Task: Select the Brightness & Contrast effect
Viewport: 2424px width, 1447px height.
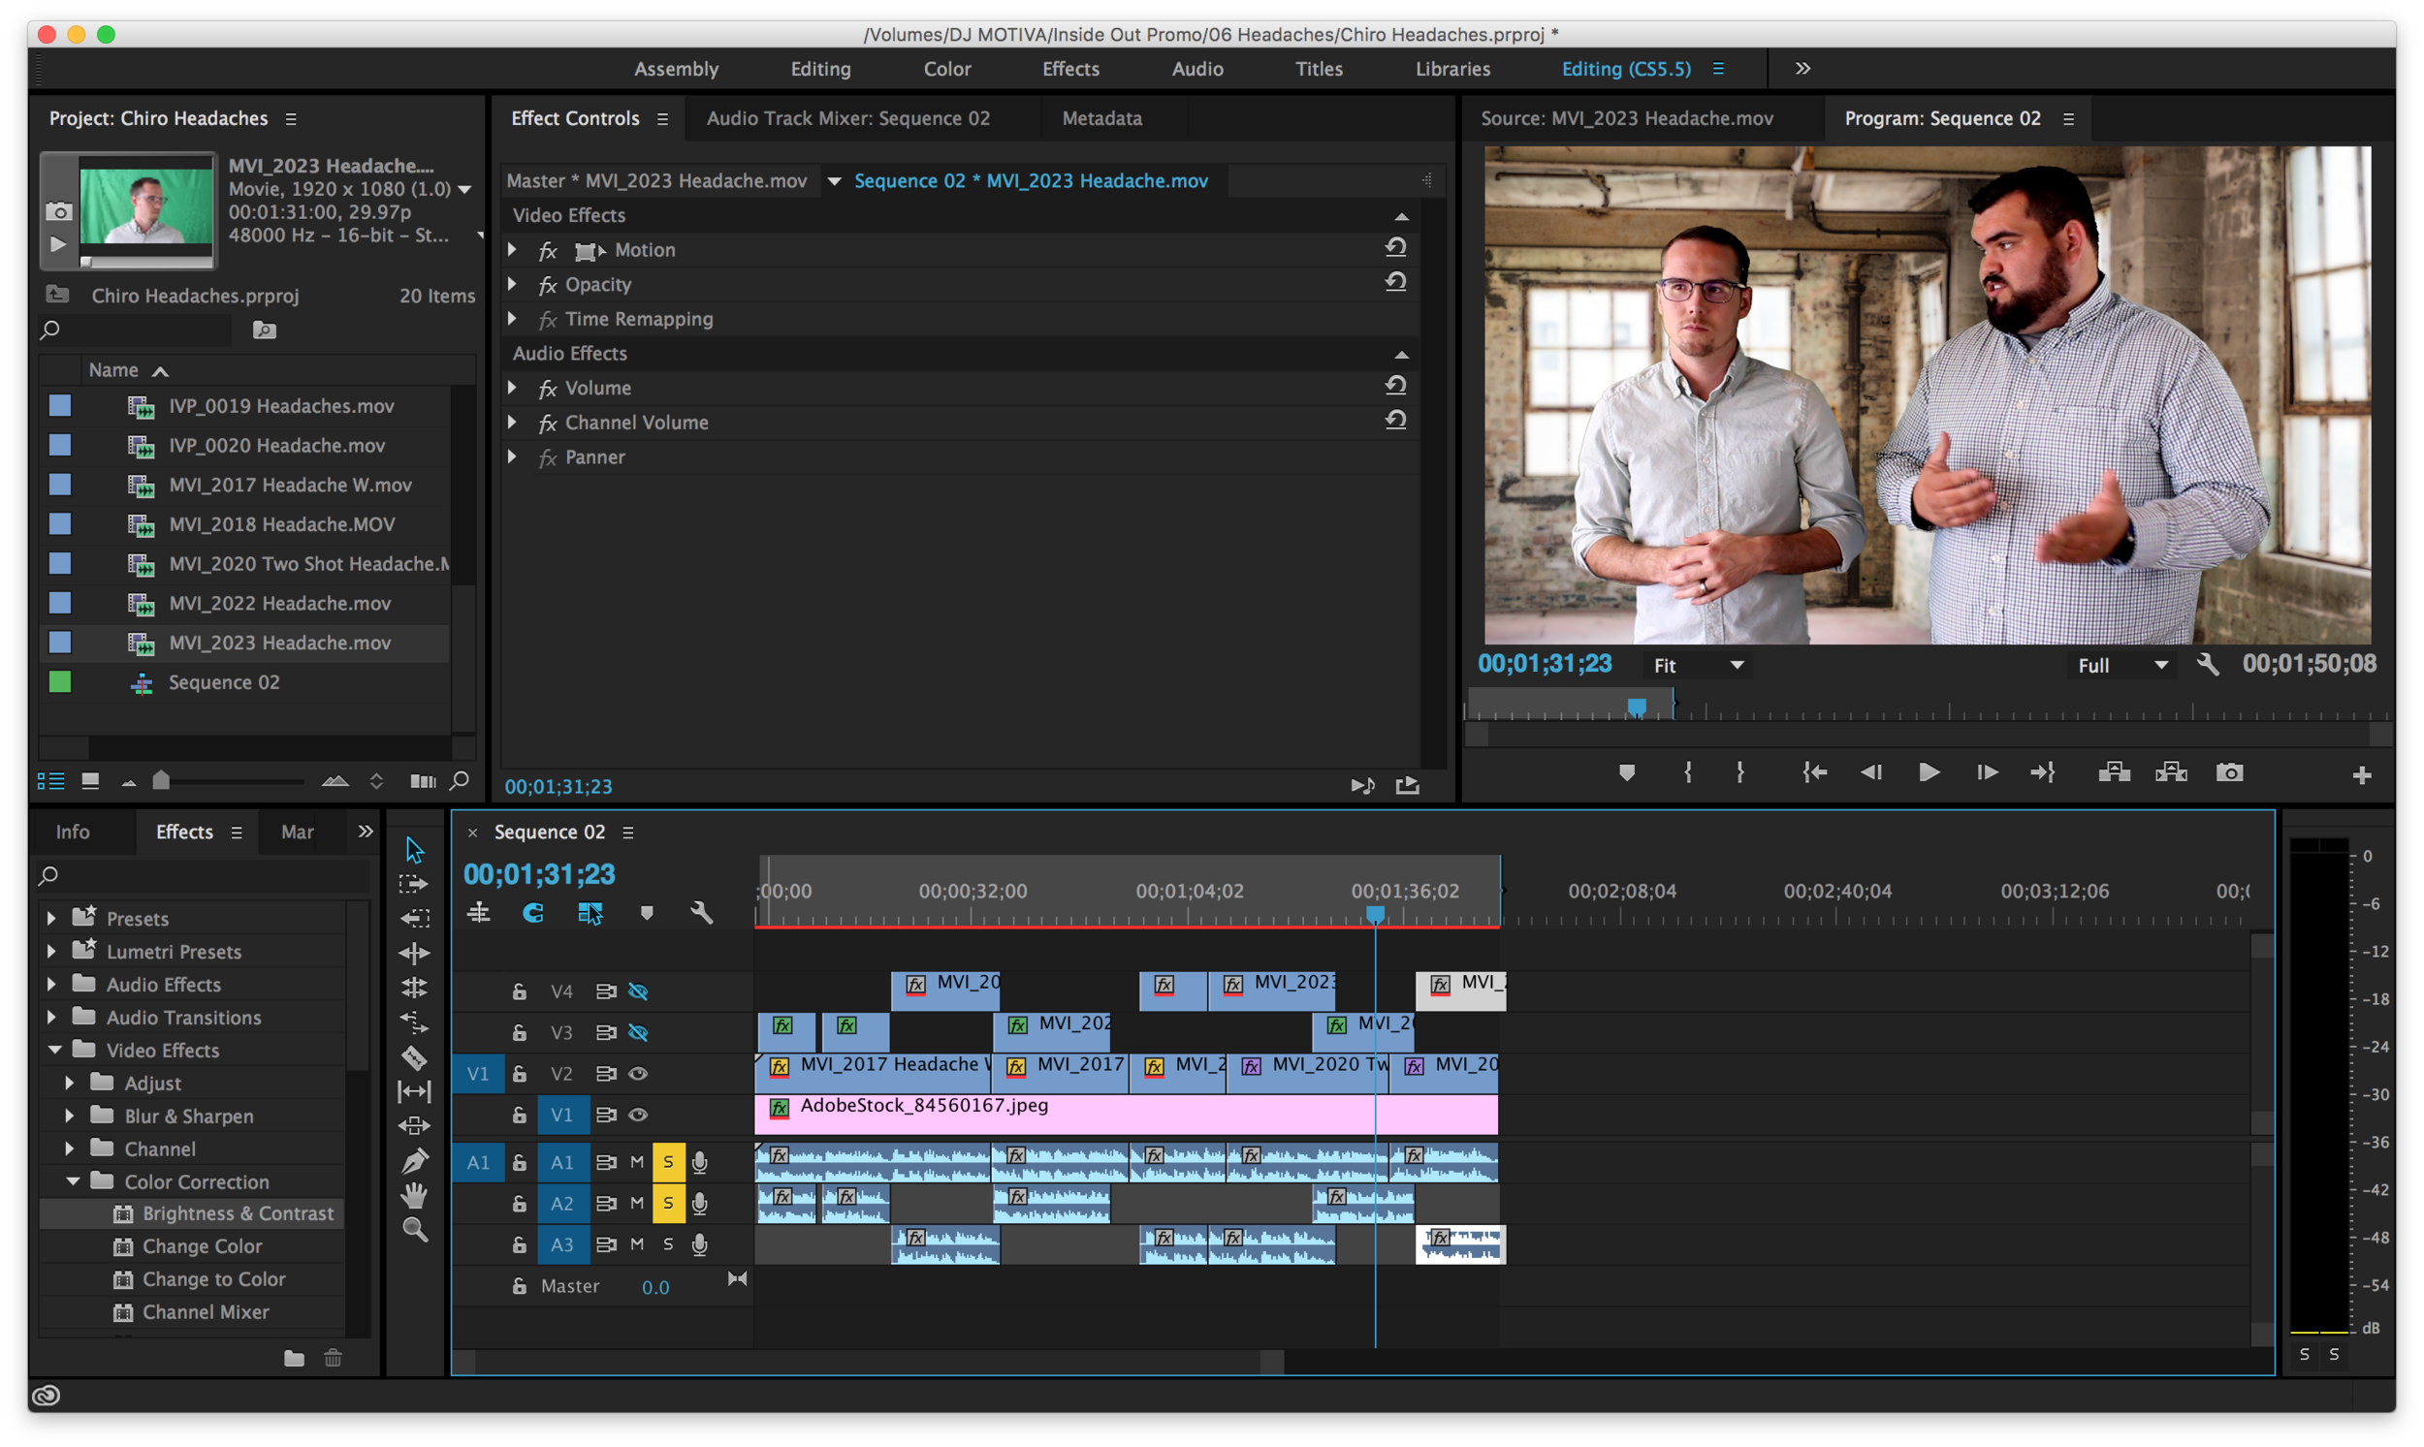Action: [238, 1214]
